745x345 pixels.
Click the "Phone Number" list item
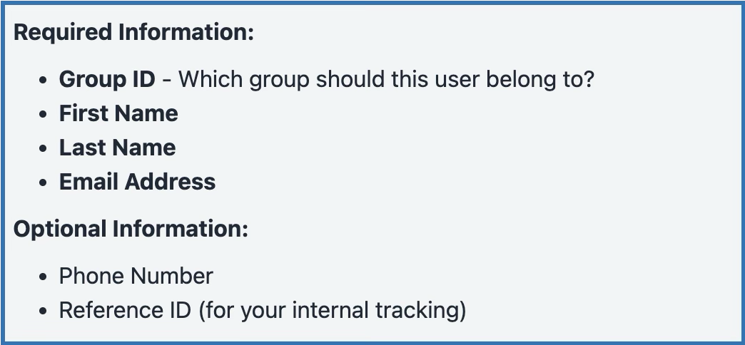pos(136,276)
